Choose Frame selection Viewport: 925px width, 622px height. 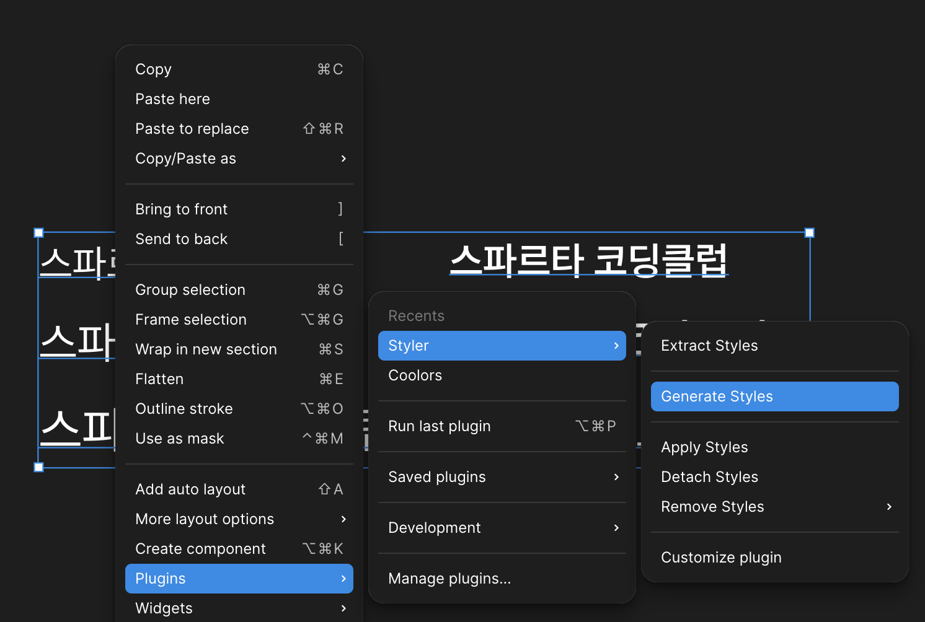tap(239, 320)
